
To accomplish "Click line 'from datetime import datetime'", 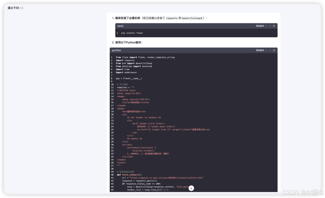I will (x=134, y=67).
